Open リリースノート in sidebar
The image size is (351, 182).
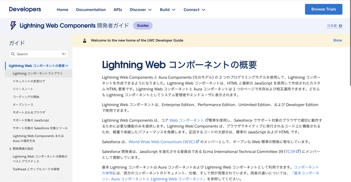23,89
